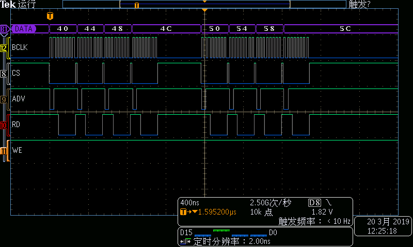Click the falling edge trigger slope icon
Image resolution: width=413 pixels, height=247 pixels.
[328, 202]
